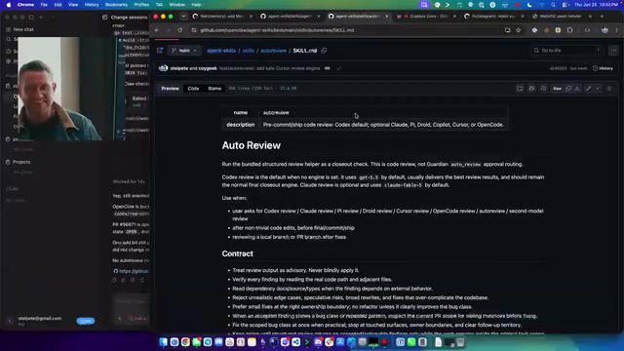Open the Apple menu
Viewport: 624px width, 351px height.
click(9, 5)
